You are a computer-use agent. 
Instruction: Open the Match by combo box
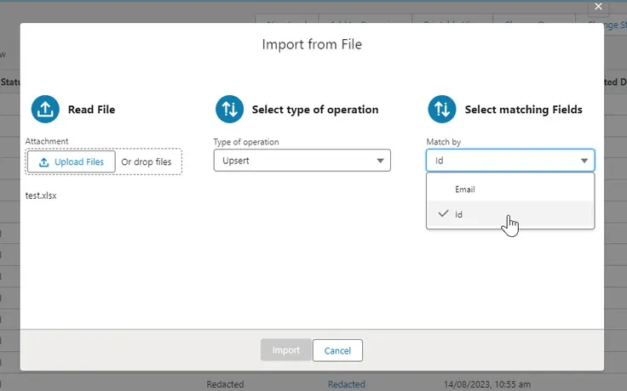click(x=510, y=161)
